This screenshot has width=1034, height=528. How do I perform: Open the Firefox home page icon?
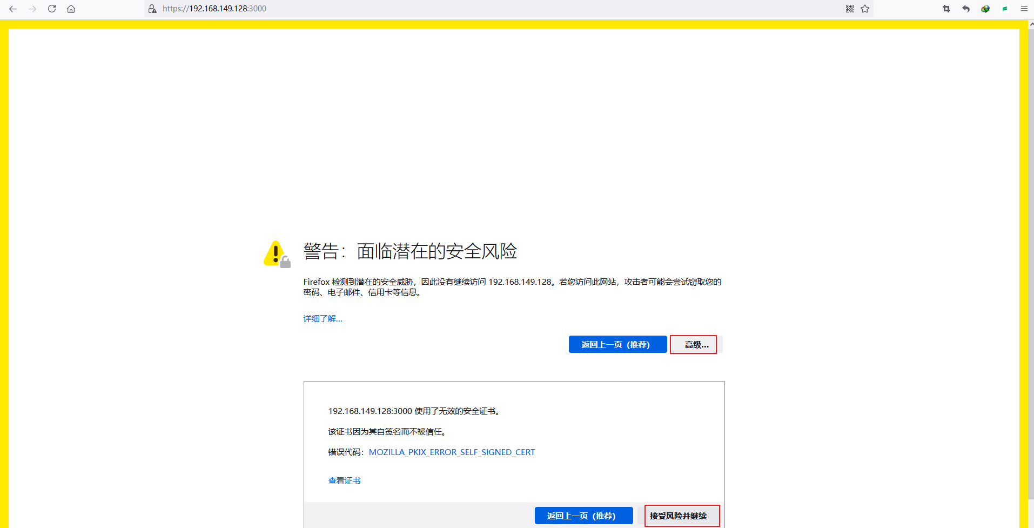click(x=71, y=9)
